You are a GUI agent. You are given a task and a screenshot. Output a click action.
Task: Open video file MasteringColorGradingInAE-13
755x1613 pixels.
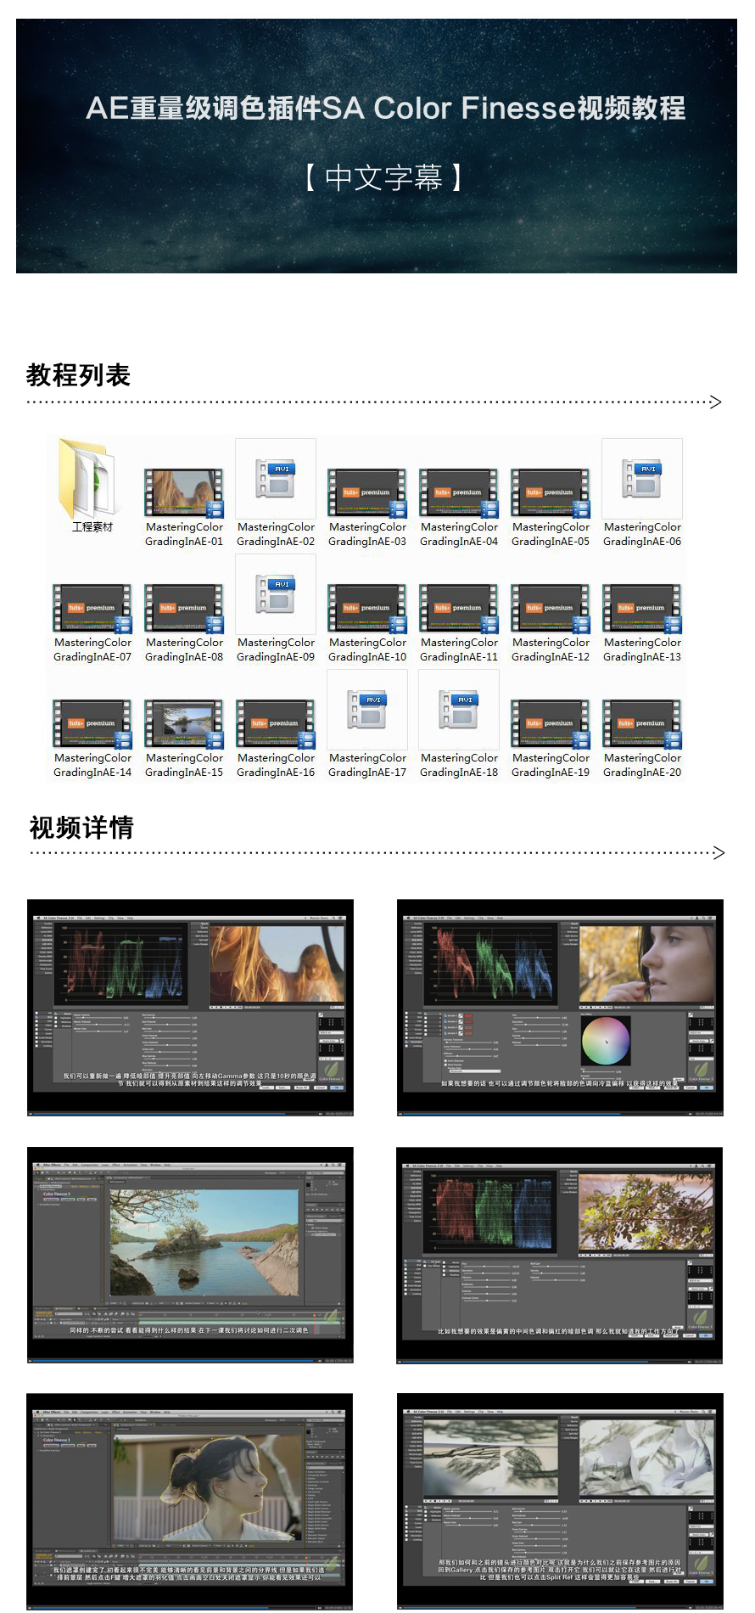point(642,609)
